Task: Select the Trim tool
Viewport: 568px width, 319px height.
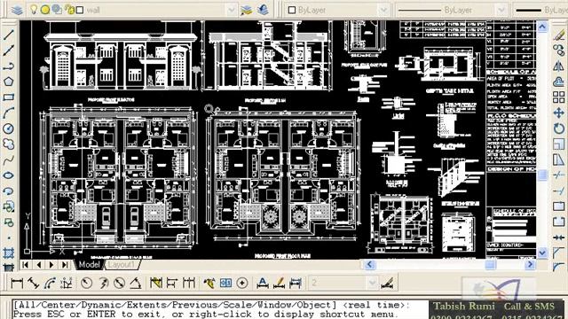Action: [x=558, y=175]
